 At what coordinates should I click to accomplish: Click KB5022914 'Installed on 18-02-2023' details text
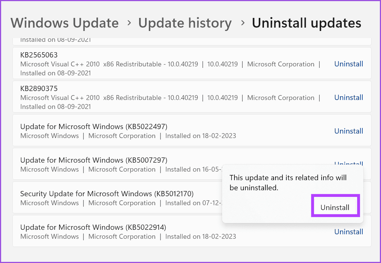[200, 237]
